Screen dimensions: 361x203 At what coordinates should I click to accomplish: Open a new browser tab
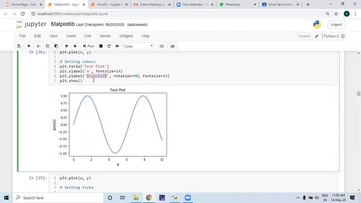tap(308, 5)
